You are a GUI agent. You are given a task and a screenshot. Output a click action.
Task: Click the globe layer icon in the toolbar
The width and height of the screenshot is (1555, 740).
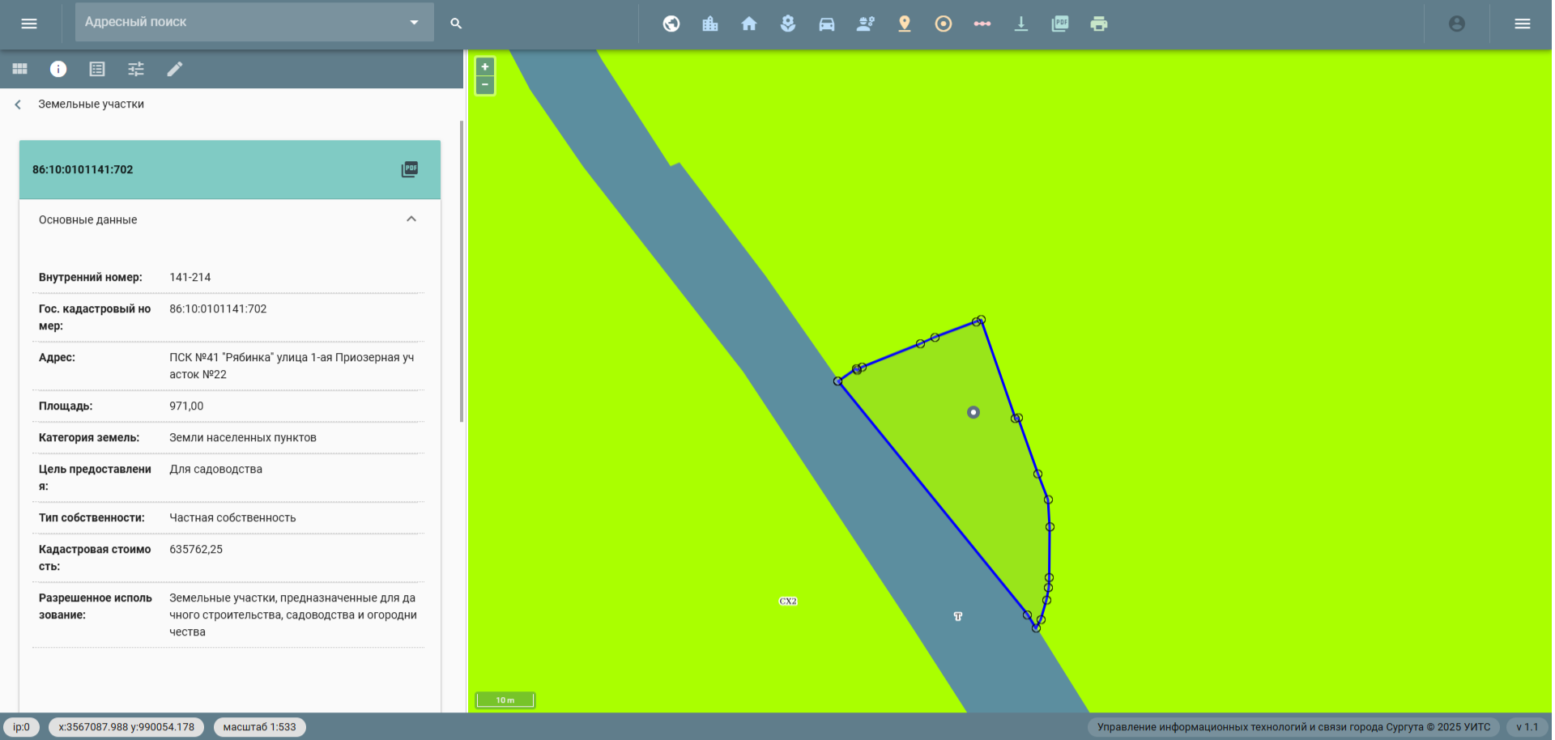[x=671, y=23]
